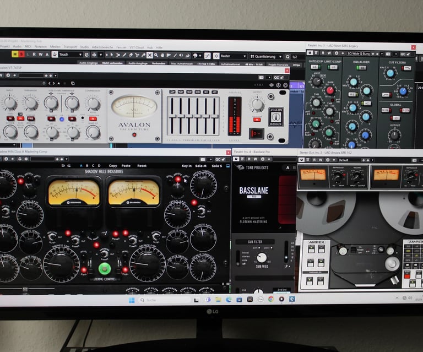Toggle the yellow M mute button
This screenshot has width=423, height=352.
coord(15,54)
